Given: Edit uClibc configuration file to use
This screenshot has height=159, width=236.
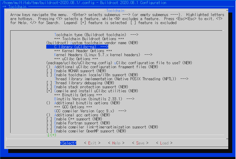Looking at the screenshot, I should [119, 63].
